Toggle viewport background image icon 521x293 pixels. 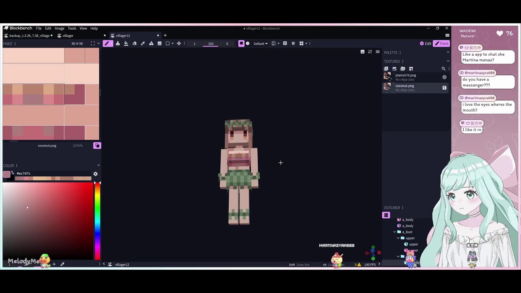[x=362, y=52]
